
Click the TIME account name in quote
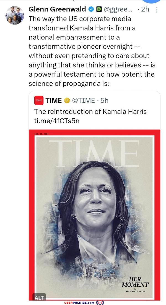54,100
